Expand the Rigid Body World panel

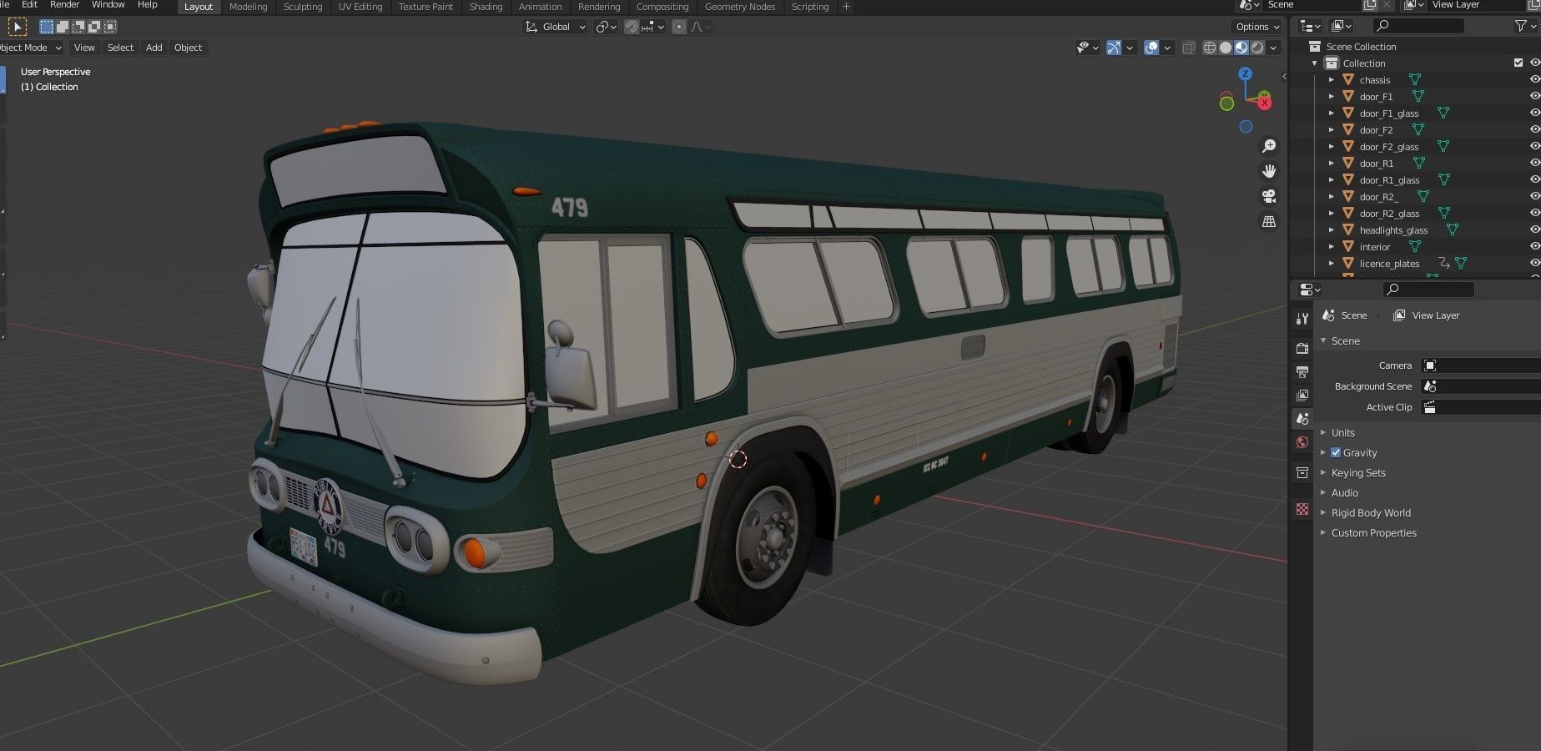point(1371,512)
